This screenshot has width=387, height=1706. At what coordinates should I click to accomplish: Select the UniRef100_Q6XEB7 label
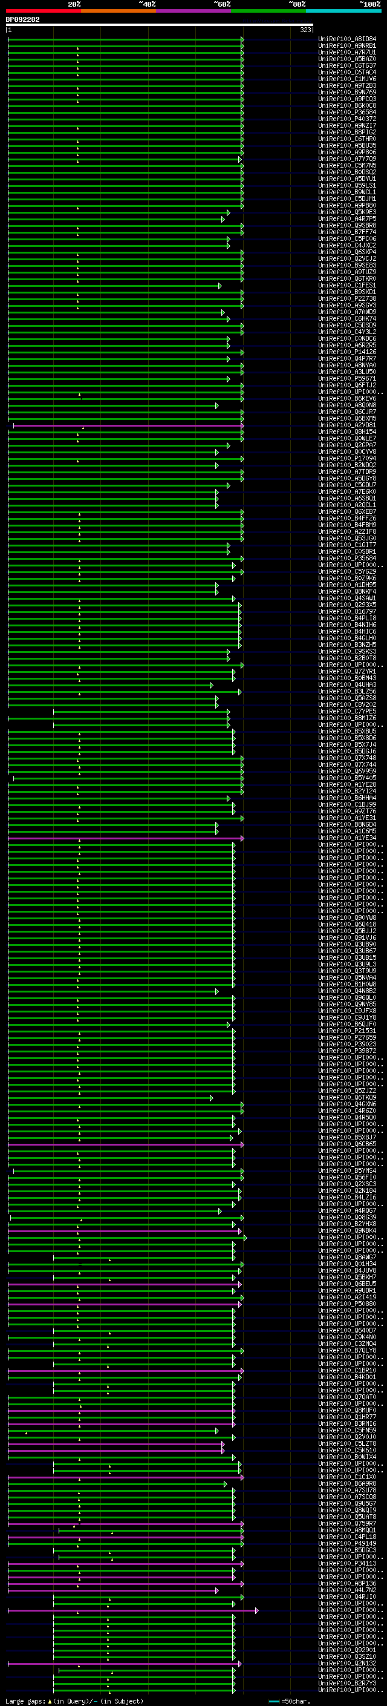click(347, 512)
